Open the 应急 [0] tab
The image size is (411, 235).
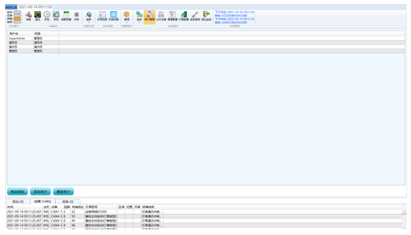pos(68,202)
